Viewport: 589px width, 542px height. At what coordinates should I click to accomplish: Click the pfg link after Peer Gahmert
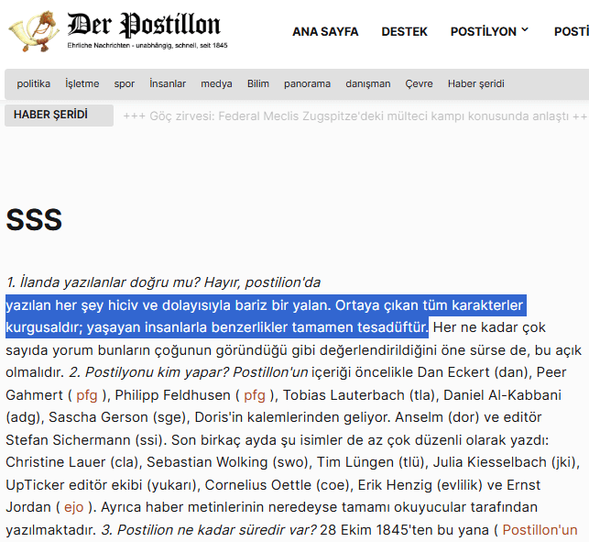(x=87, y=395)
